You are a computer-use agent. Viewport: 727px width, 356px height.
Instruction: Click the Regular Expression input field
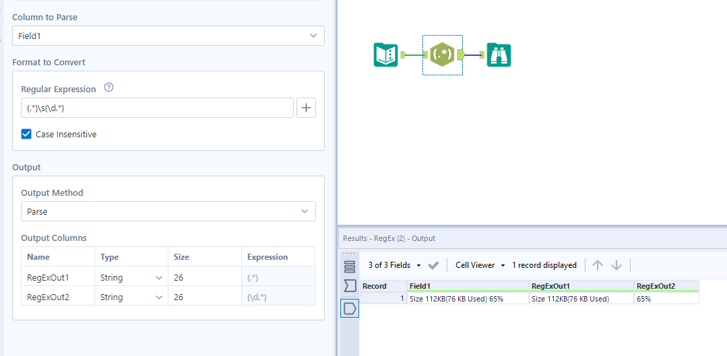(x=156, y=108)
